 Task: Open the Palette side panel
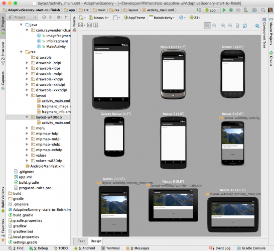coord(74,24)
